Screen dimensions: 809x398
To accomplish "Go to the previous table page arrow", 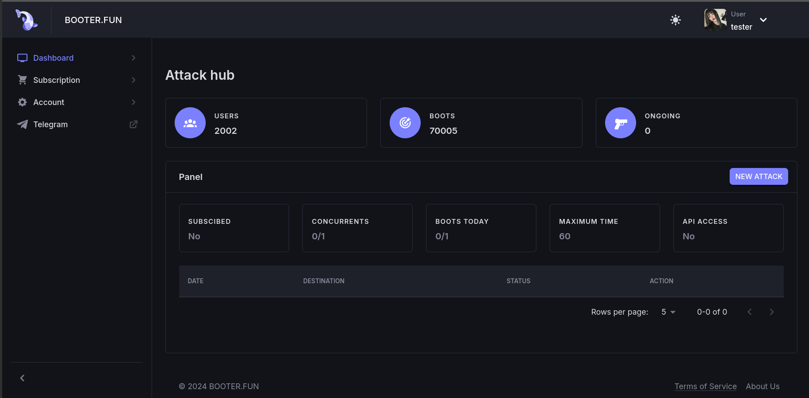I will (x=750, y=312).
